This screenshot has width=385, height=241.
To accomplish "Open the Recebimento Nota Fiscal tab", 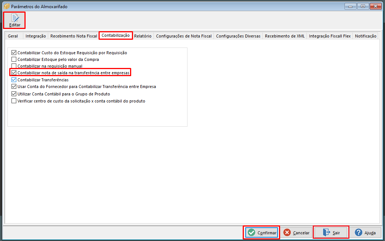I will [74, 36].
